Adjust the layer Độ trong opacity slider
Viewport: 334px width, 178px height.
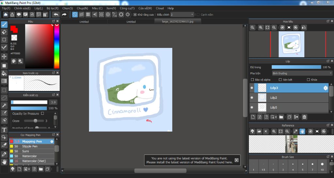[296, 67]
